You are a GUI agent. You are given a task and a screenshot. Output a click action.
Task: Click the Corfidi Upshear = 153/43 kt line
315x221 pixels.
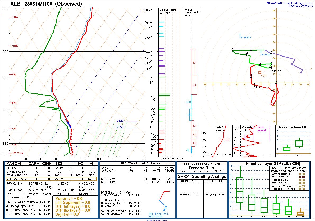click(121, 214)
